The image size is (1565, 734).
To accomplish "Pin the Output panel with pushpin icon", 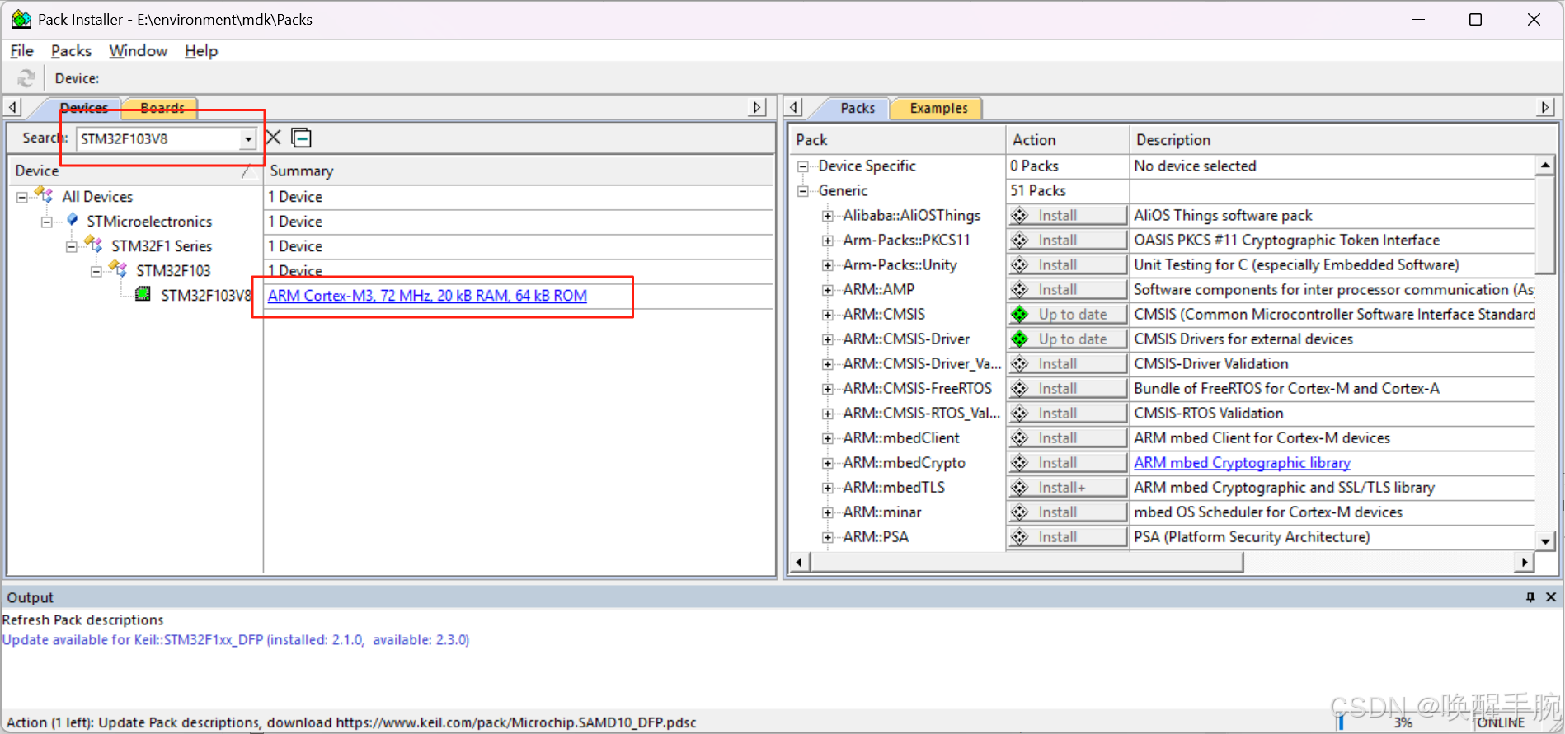I will point(1530,597).
